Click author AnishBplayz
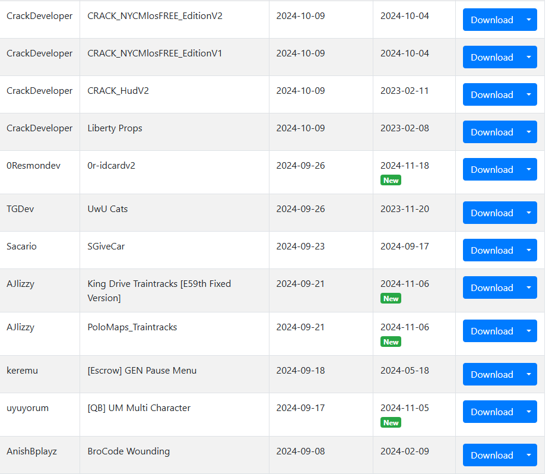The width and height of the screenshot is (552, 474). pos(31,452)
